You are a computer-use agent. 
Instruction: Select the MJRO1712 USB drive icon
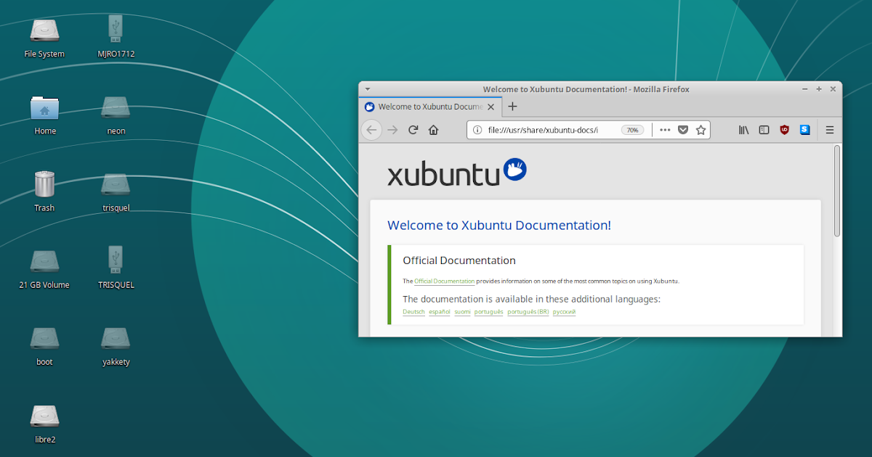116,28
